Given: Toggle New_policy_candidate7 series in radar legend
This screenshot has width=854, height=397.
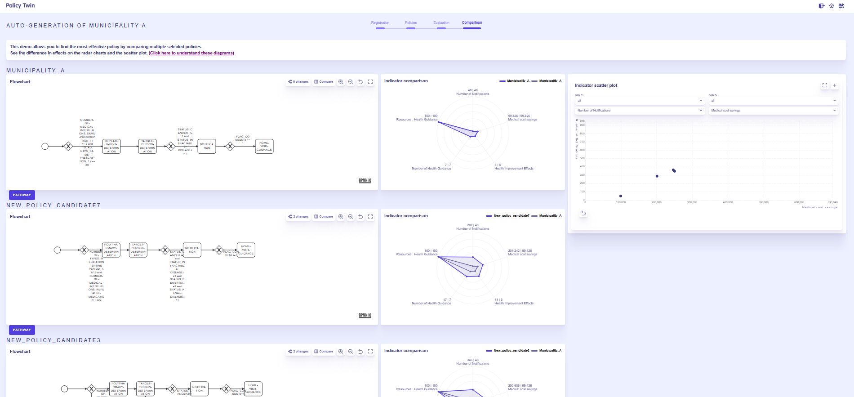Looking at the screenshot, I should click(508, 216).
